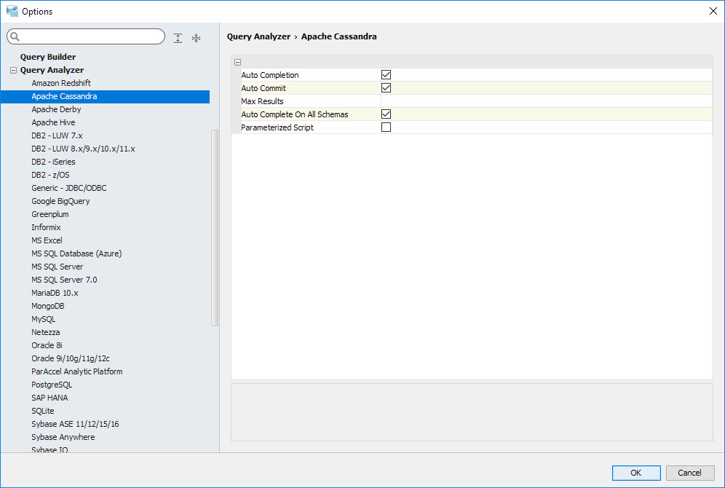Uncheck Auto Complete On All Schemas

coord(387,114)
